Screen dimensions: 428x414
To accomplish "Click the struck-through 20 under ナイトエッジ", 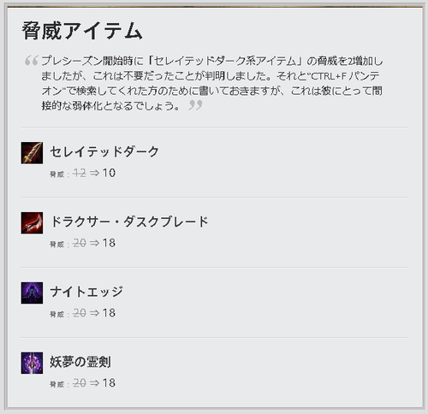I will [80, 313].
